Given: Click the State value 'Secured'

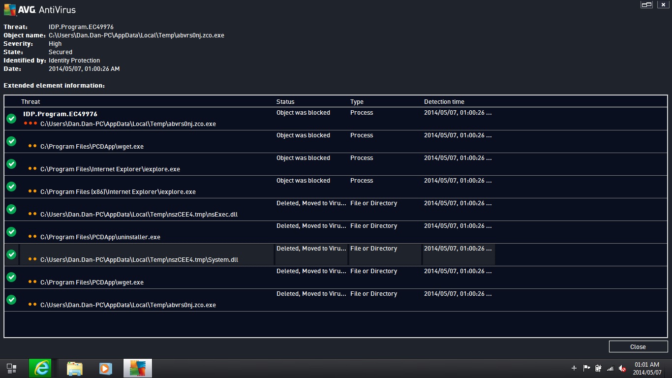Looking at the screenshot, I should [61, 52].
